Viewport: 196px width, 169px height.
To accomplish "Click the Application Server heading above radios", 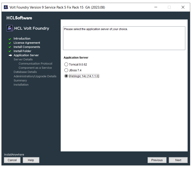I will click(x=76, y=58).
